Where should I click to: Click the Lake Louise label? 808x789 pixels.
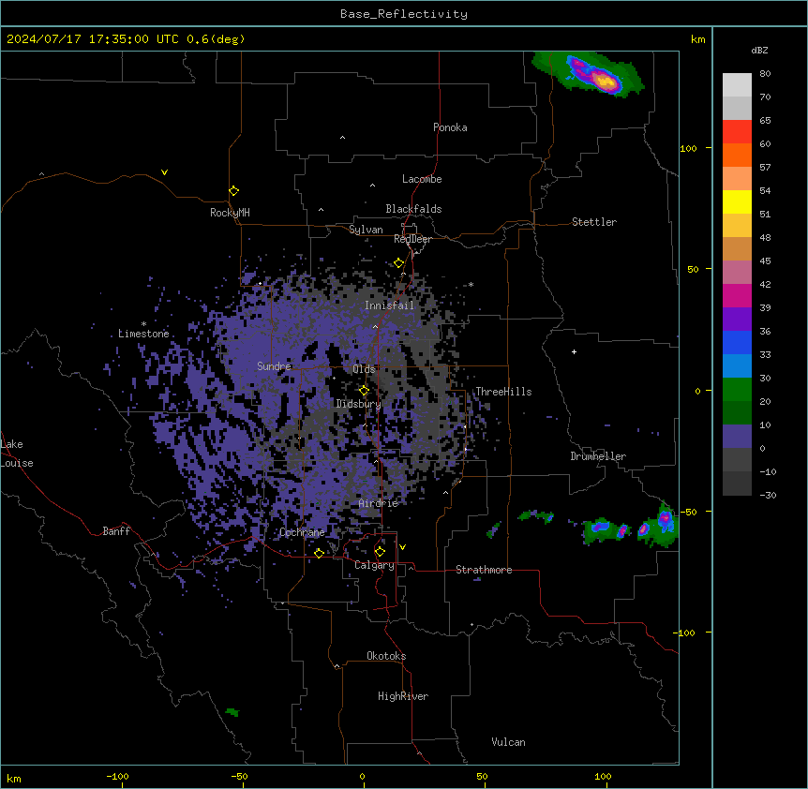pos(17,454)
